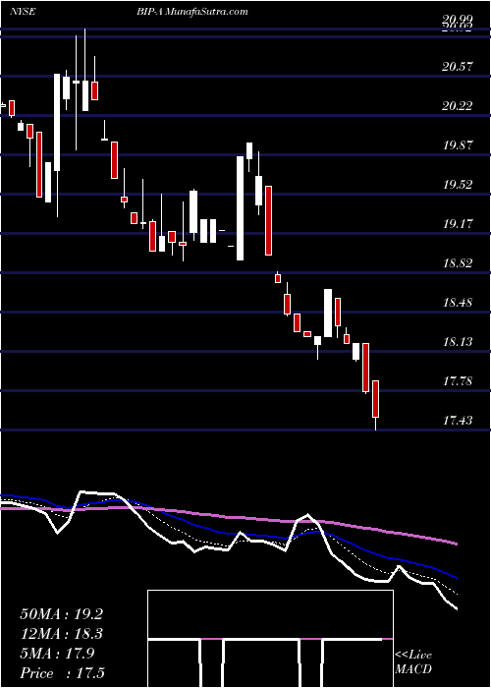Viewport: 491px width, 688px height.
Task: Click the Price : 17.5 readout
Action: coord(62,673)
